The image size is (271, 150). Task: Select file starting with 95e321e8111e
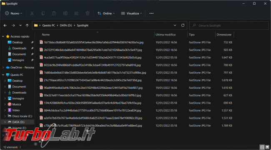coord(93,95)
